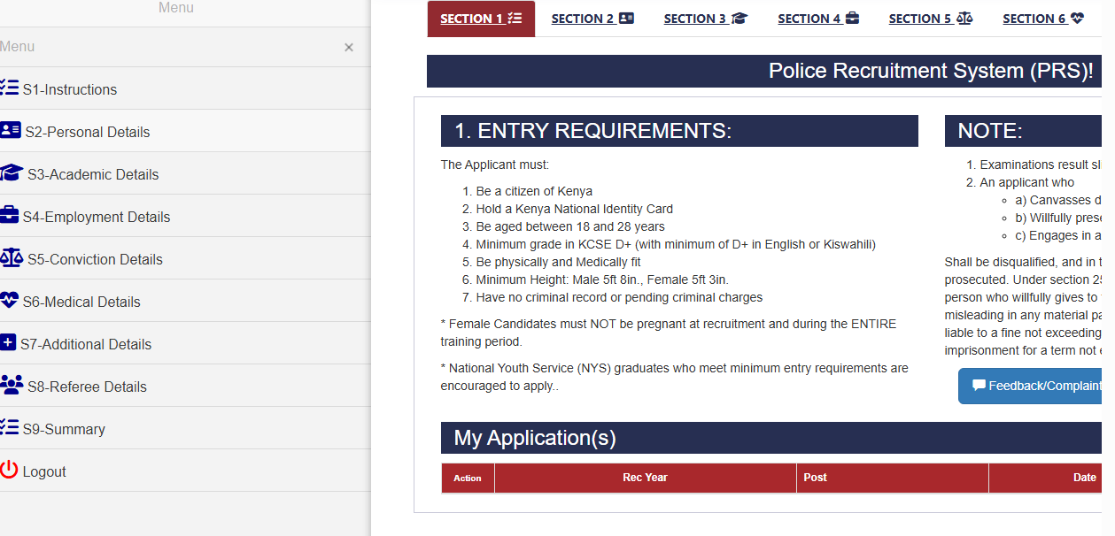Open the Feedback/Complaints button
This screenshot has width=1115, height=536.
[x=1036, y=386]
